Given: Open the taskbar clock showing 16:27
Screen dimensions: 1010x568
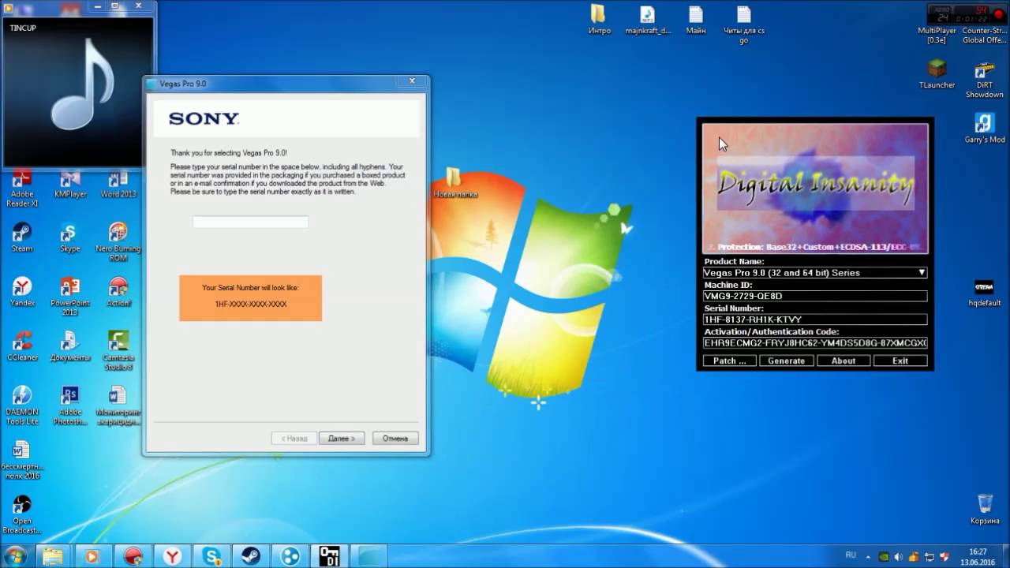Looking at the screenshot, I should [978, 556].
